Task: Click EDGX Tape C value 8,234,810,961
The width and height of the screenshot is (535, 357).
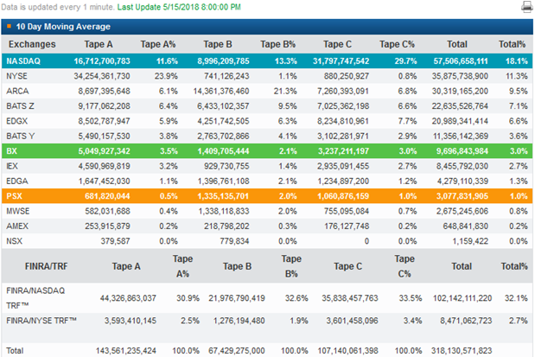Action: (x=343, y=121)
